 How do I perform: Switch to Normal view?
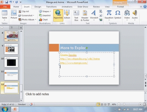pyautogui.click(x=98, y=104)
